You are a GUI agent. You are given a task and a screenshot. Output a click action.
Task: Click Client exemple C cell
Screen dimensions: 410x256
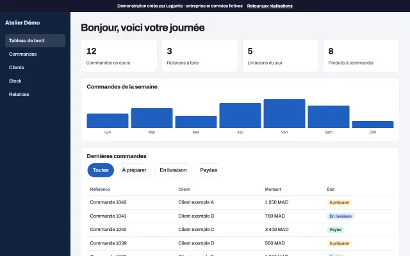(196, 229)
